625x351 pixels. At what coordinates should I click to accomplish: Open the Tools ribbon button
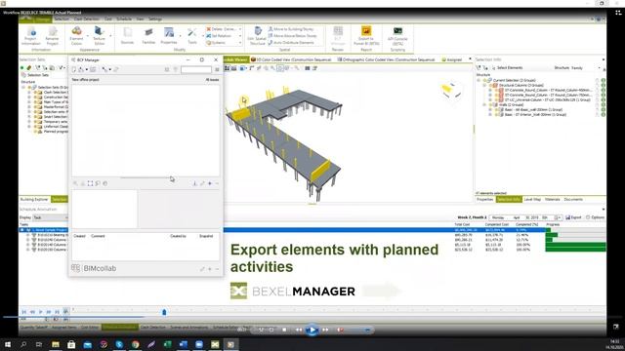[x=192, y=36]
